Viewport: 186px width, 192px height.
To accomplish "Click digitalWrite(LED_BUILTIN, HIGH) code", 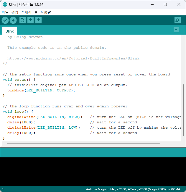I will (45, 117).
